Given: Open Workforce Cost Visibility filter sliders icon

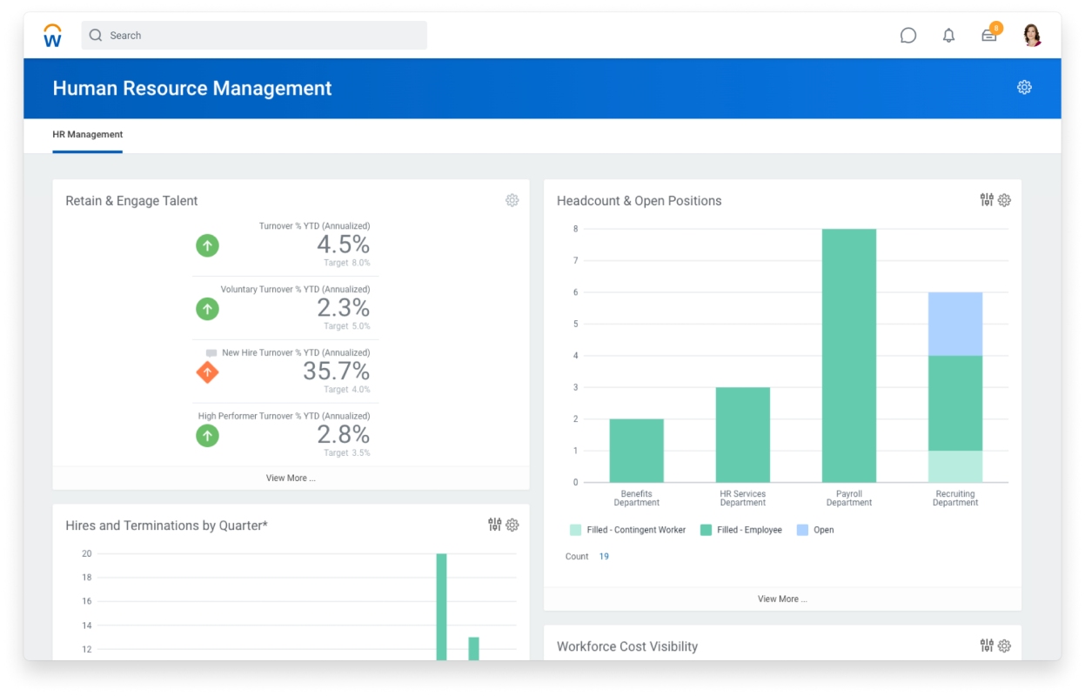Looking at the screenshot, I should click(x=987, y=646).
